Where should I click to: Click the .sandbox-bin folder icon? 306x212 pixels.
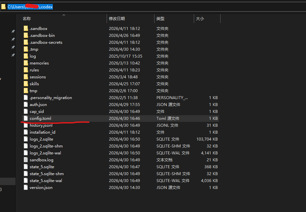pos(26,36)
